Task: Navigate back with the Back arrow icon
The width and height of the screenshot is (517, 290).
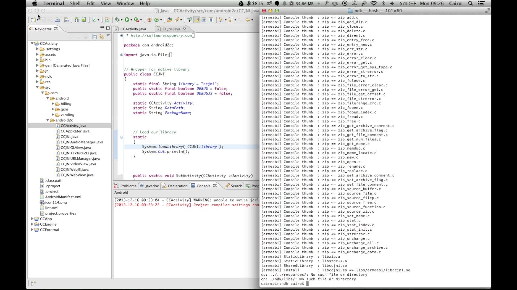Action: [x=248, y=20]
